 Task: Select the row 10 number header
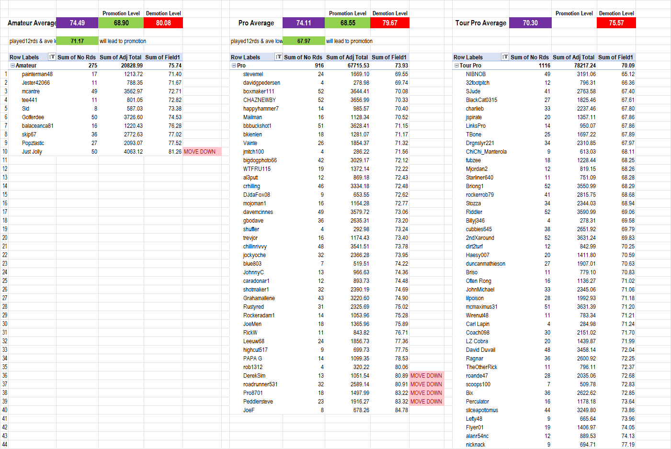point(4,152)
